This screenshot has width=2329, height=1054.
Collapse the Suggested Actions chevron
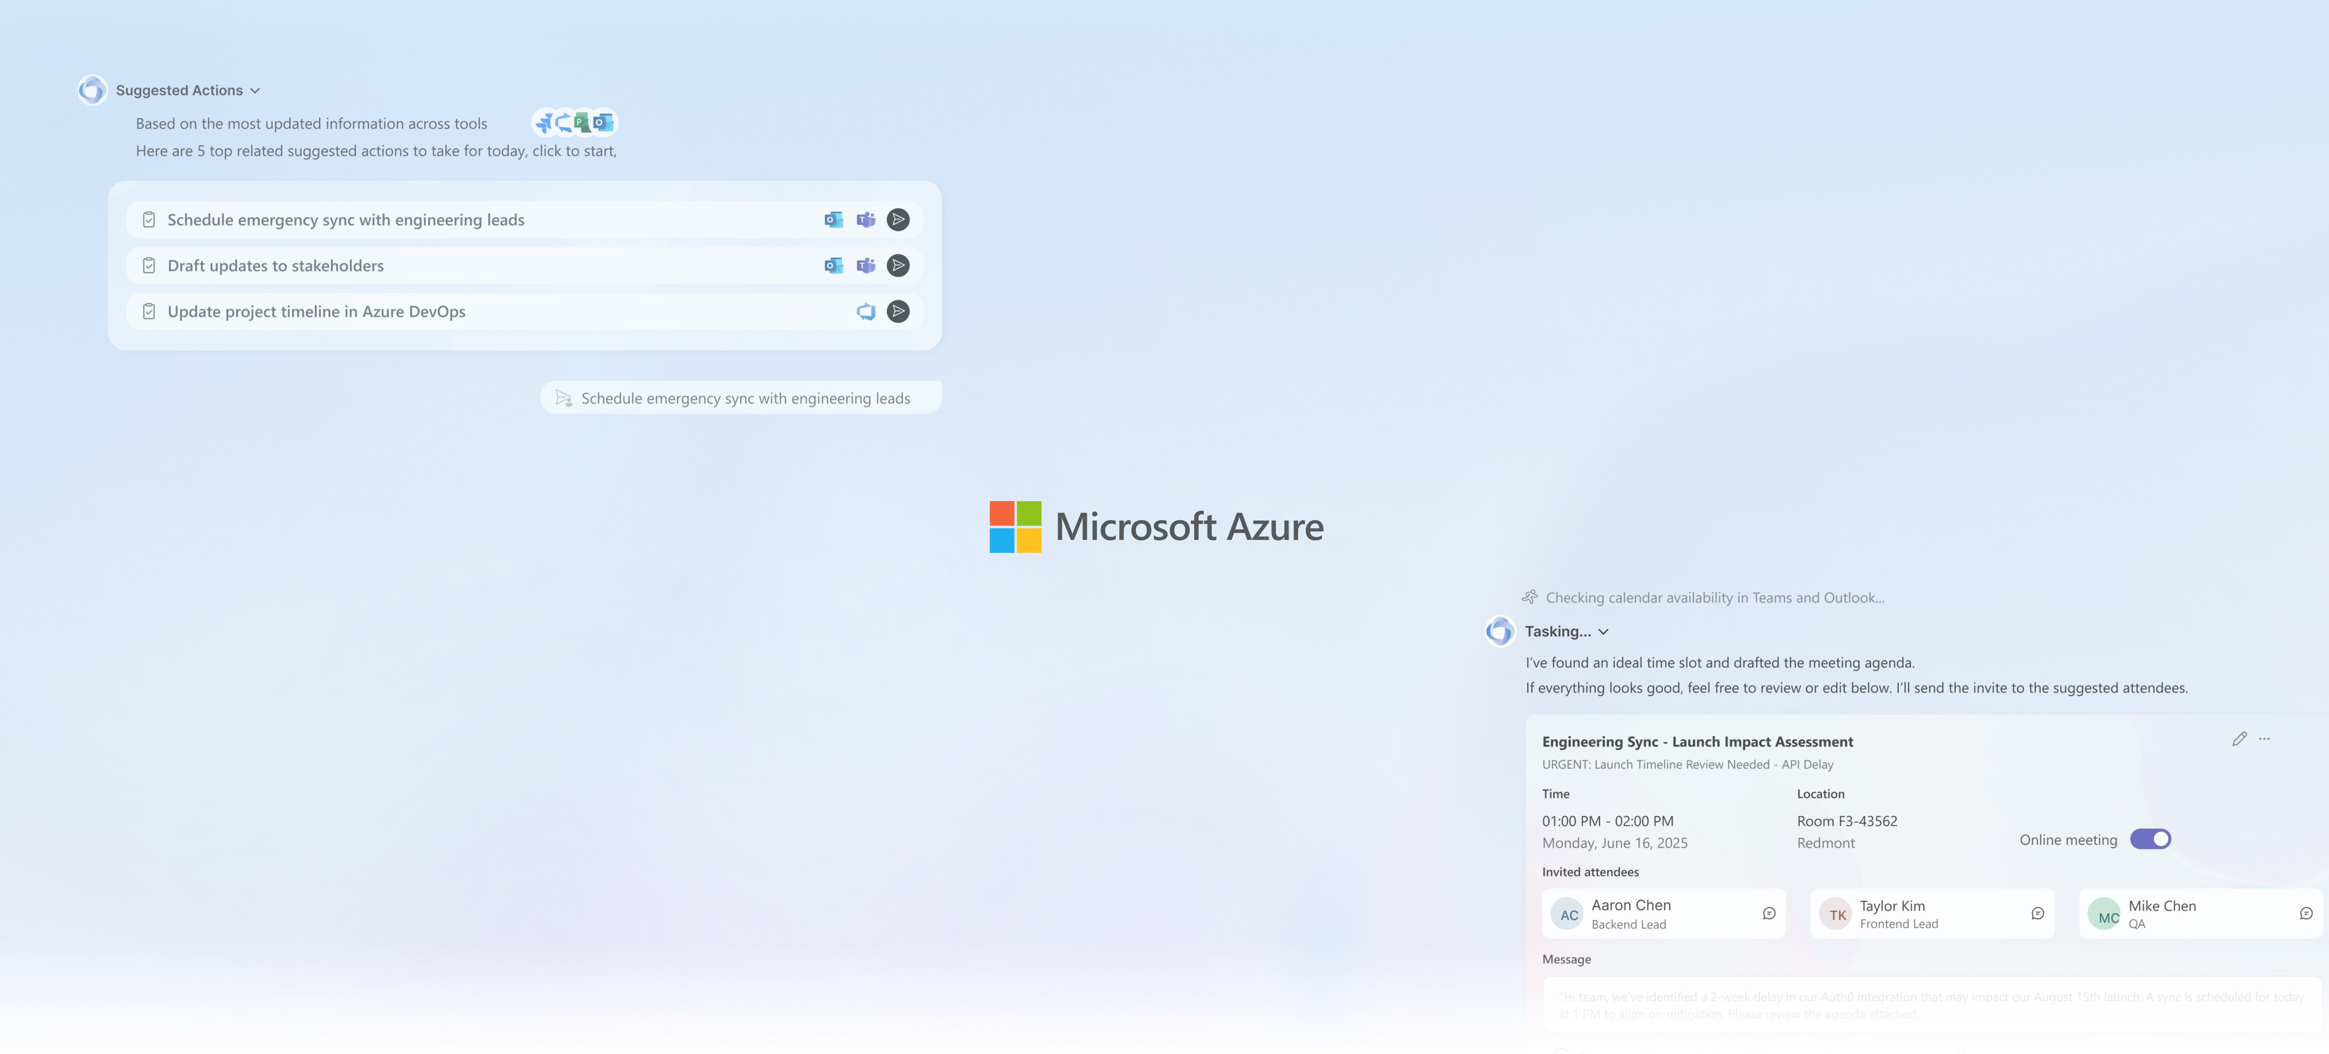pyautogui.click(x=255, y=91)
